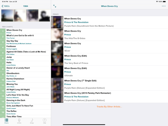Image resolution: width=168 pixels, height=126 pixels.
Task: Select chart entry Let's Hear It for the Boy
Action: tap(25, 96)
